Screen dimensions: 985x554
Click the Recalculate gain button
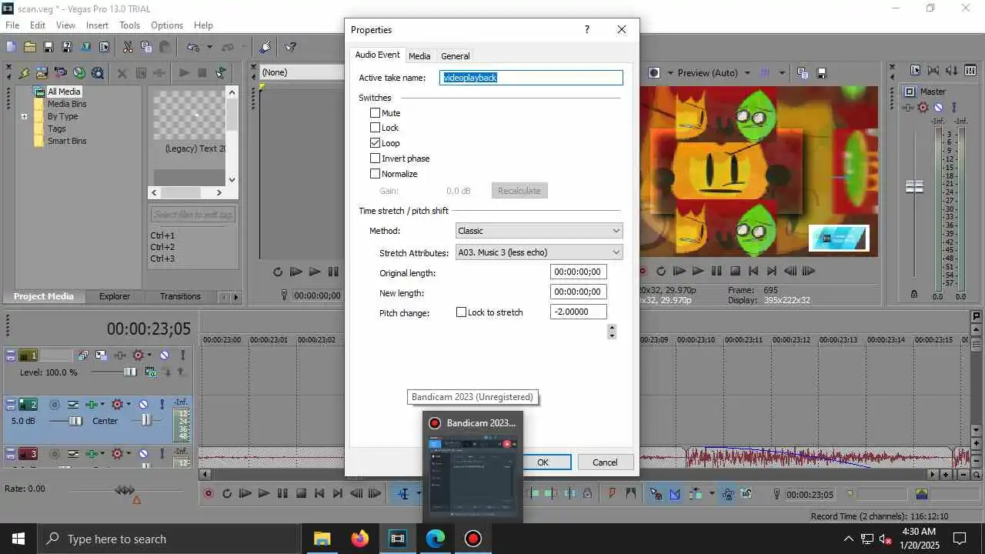(519, 191)
